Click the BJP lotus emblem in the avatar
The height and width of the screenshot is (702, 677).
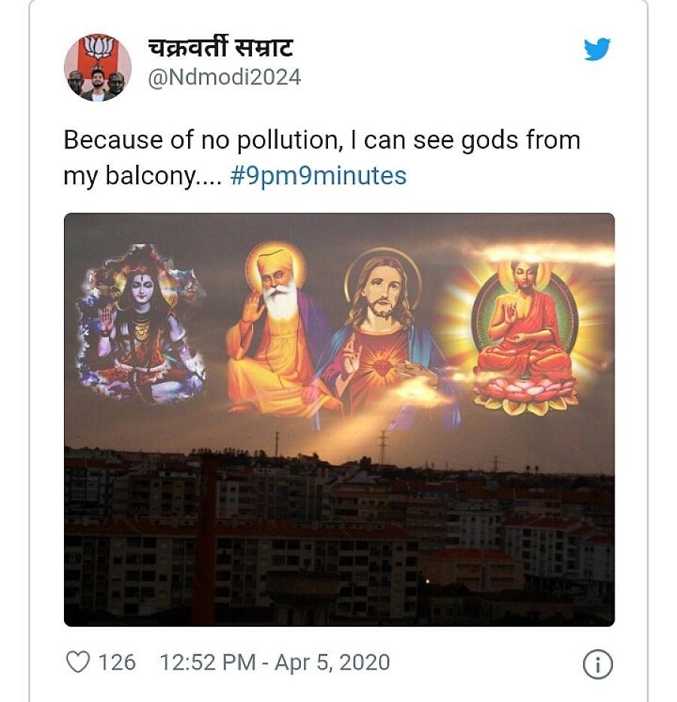pyautogui.click(x=98, y=47)
